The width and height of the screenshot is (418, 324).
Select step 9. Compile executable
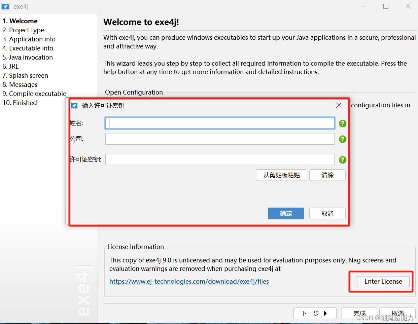(34, 94)
